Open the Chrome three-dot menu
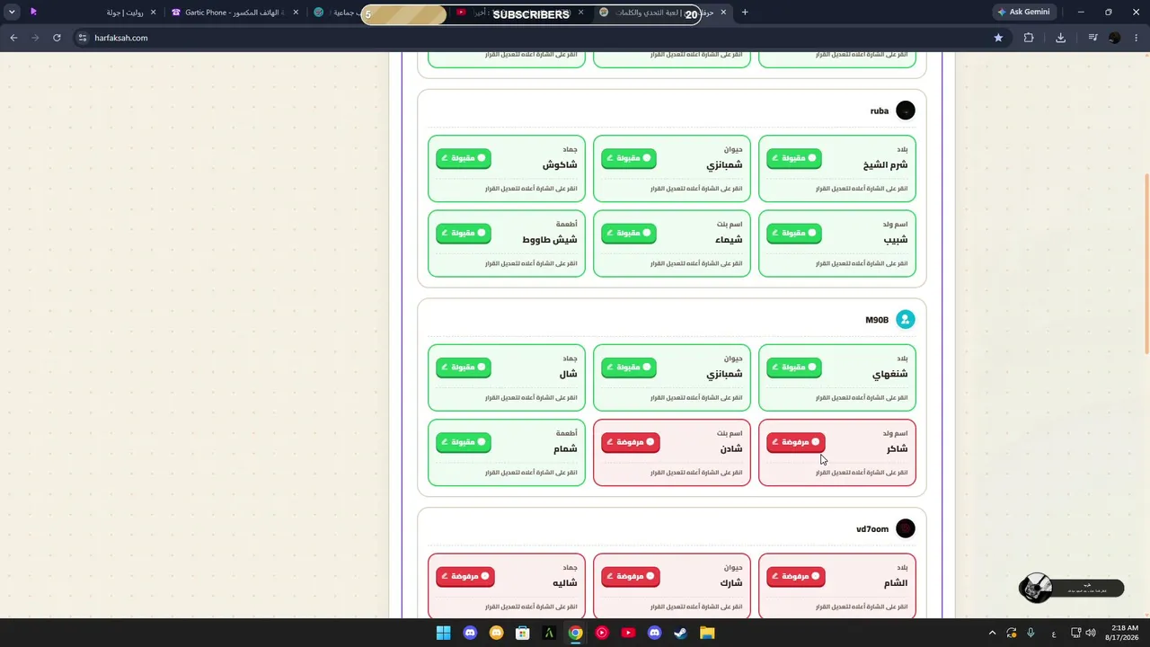Screen dimensions: 1150x647 [1137, 38]
